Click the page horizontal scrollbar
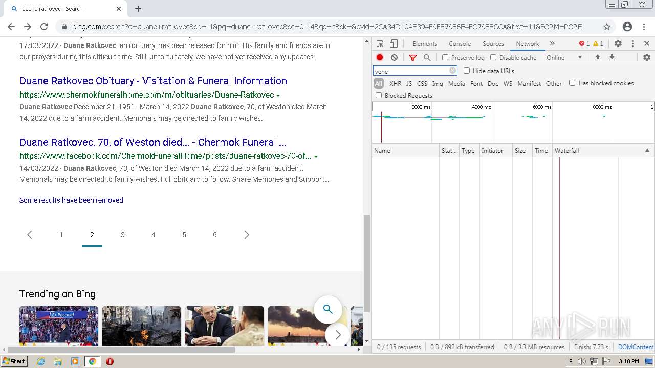The height and width of the screenshot is (368, 655). pos(120,350)
